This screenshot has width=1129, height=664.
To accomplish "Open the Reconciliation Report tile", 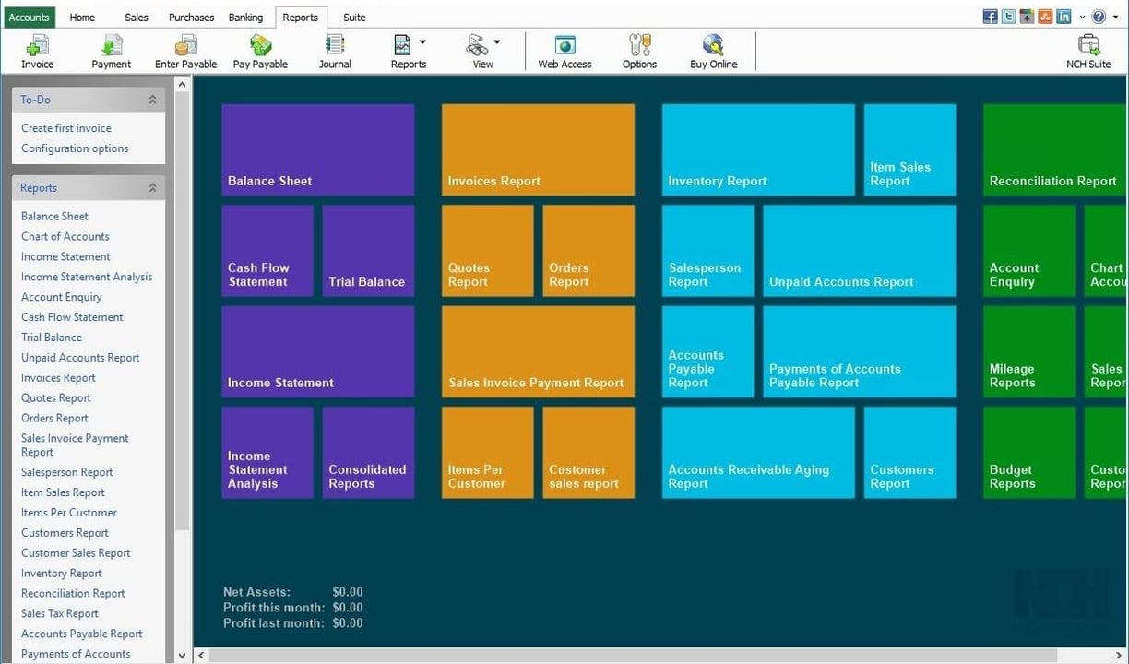I will [x=1056, y=149].
